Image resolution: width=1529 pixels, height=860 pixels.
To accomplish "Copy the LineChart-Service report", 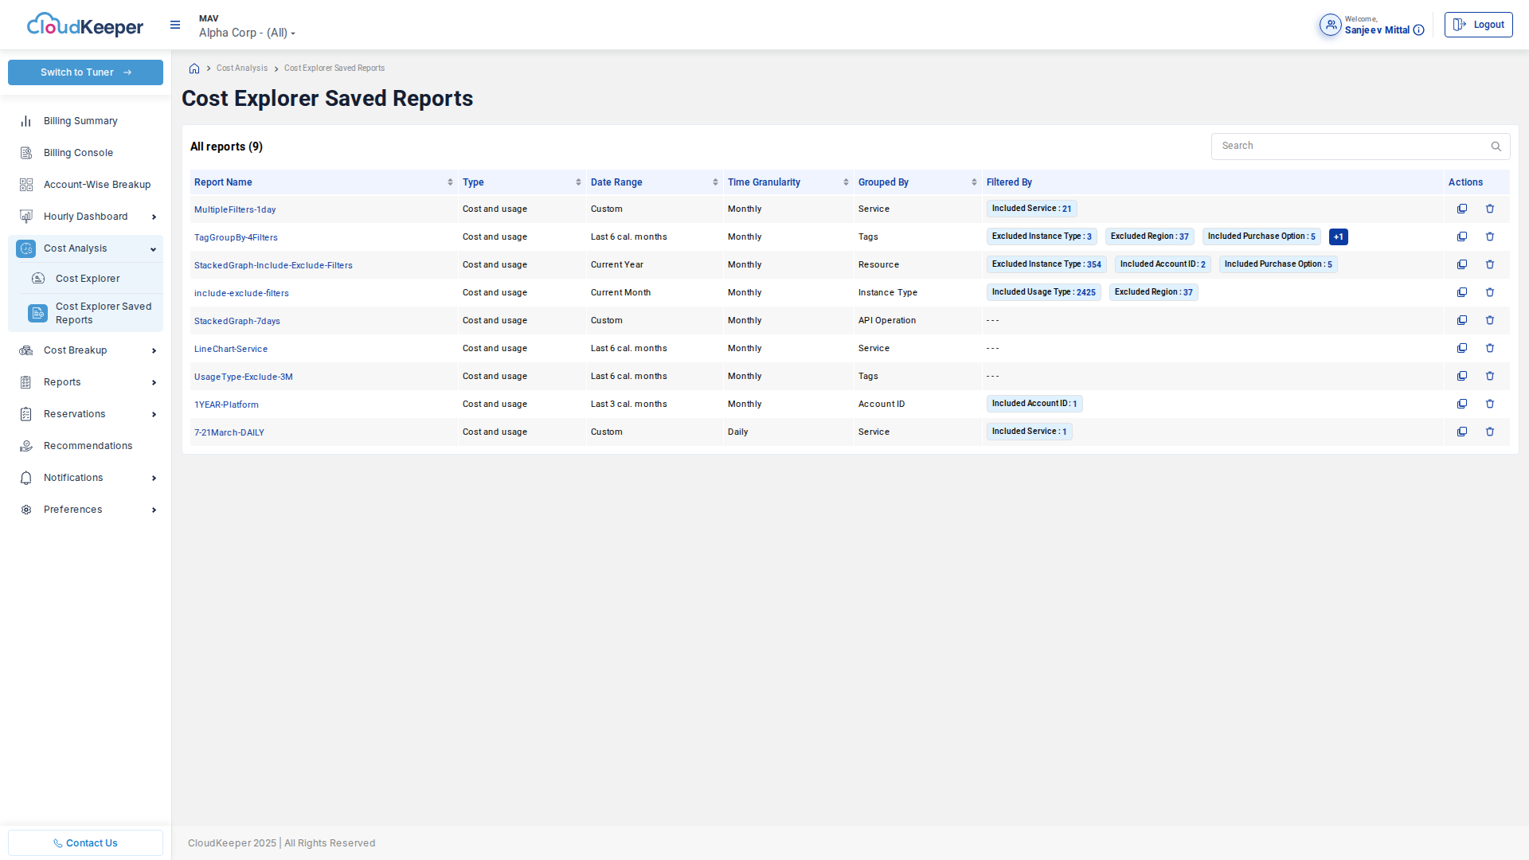I will 1462,348.
